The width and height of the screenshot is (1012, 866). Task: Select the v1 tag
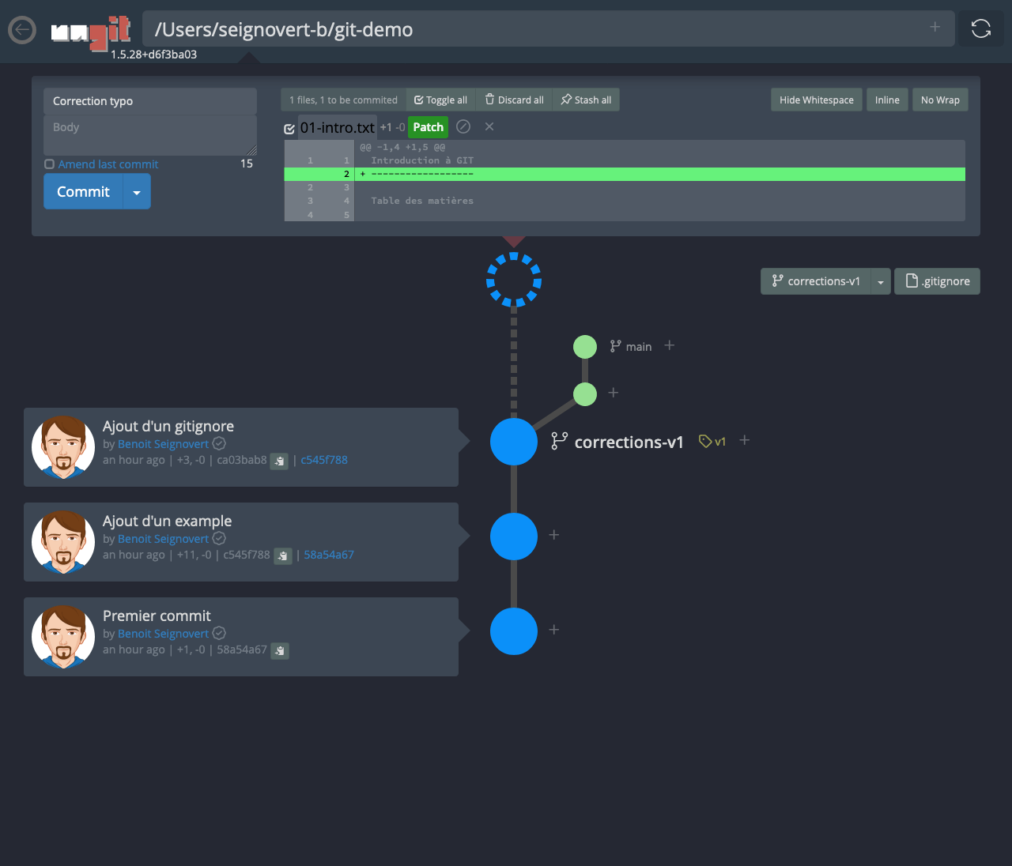coord(712,442)
